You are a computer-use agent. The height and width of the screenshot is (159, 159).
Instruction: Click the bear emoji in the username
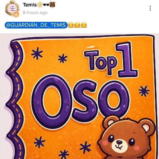click(x=52, y=5)
